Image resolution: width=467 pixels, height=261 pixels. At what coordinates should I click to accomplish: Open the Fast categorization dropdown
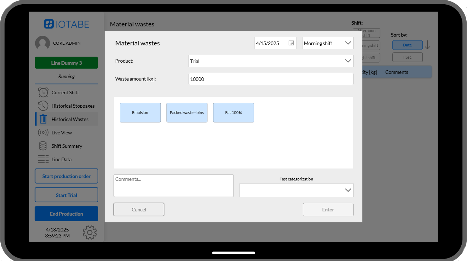pyautogui.click(x=296, y=190)
